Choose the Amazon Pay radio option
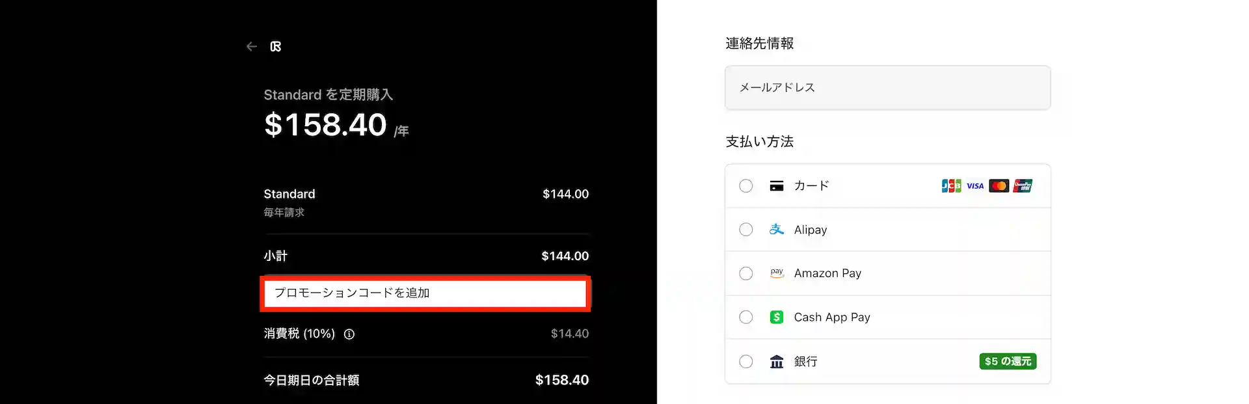1249x404 pixels. [x=746, y=273]
